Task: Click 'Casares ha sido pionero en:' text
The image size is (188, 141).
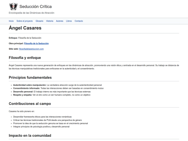Action: pos(22,111)
